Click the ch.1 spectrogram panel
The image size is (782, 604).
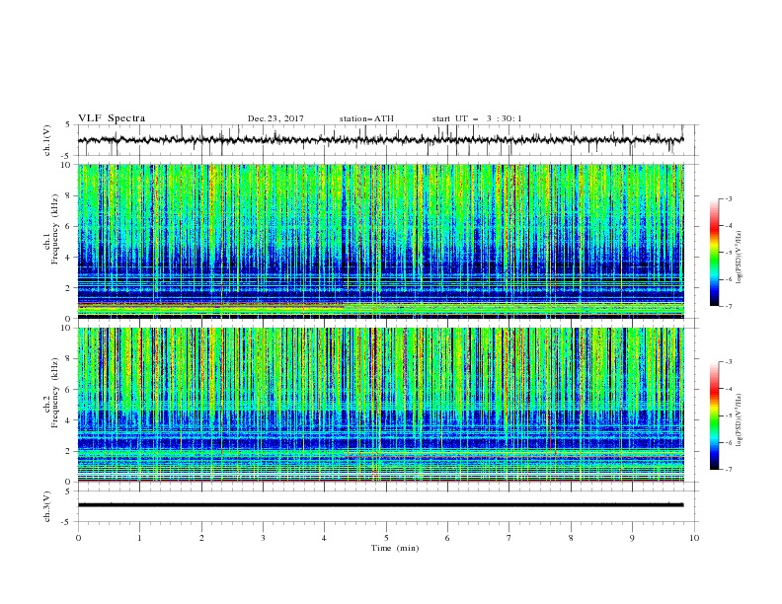[381, 241]
